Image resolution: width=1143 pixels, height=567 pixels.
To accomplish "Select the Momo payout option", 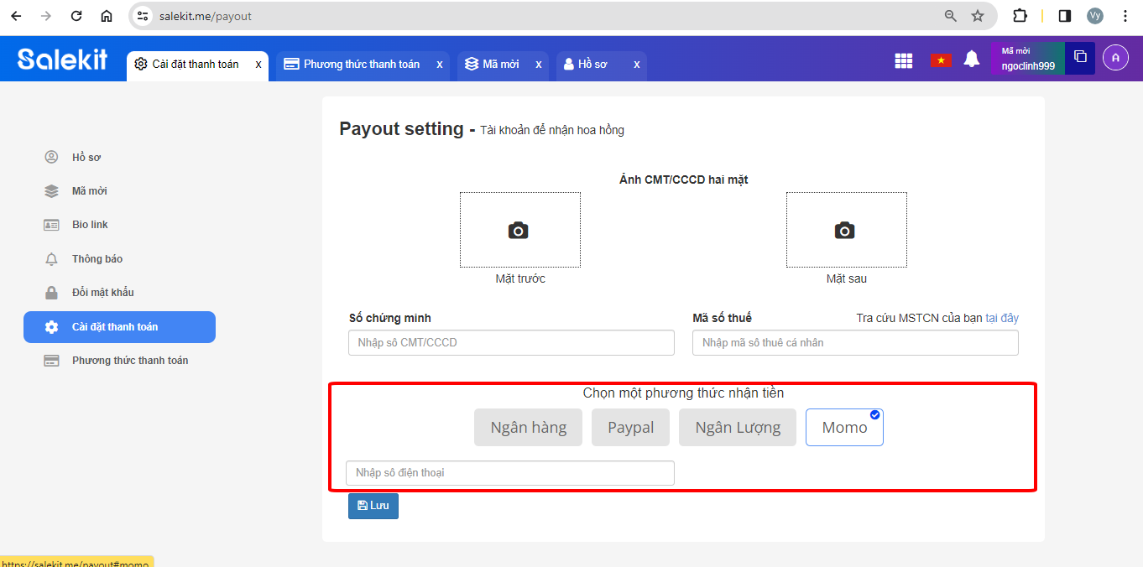I will (x=843, y=428).
